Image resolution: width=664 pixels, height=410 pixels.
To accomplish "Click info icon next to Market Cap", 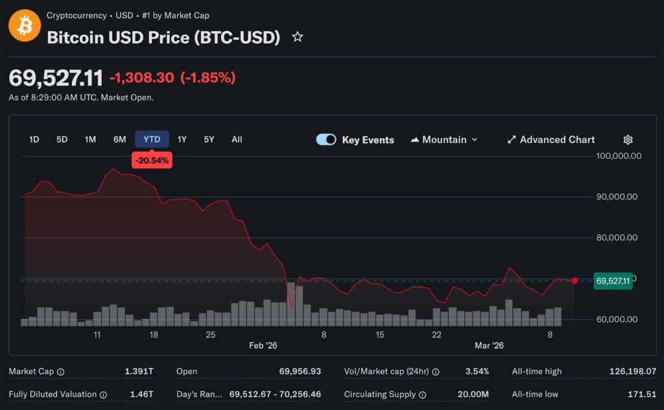I will click(x=61, y=372).
